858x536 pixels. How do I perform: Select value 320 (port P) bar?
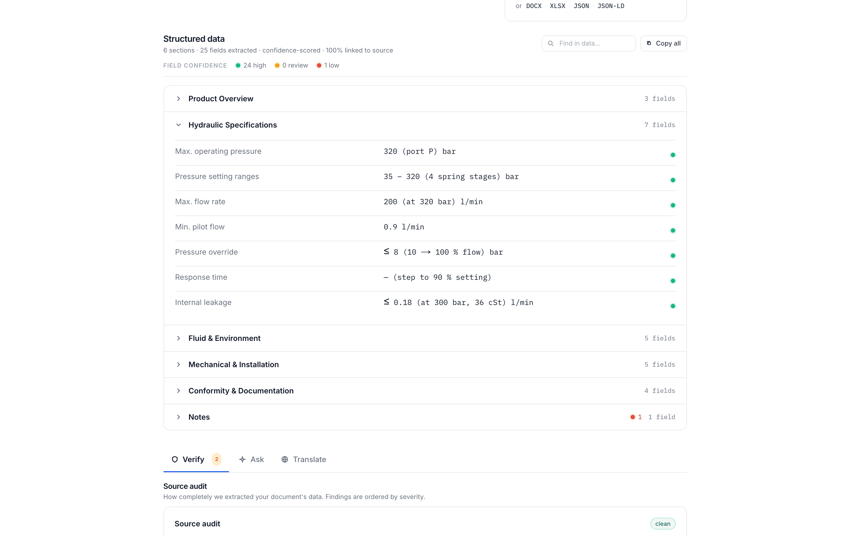419,151
